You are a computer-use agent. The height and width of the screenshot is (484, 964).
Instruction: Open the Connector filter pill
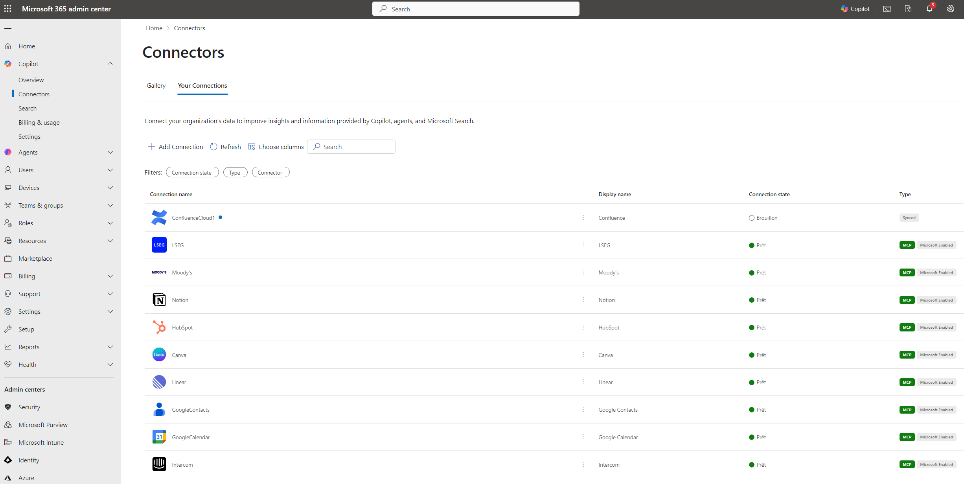[x=270, y=172]
